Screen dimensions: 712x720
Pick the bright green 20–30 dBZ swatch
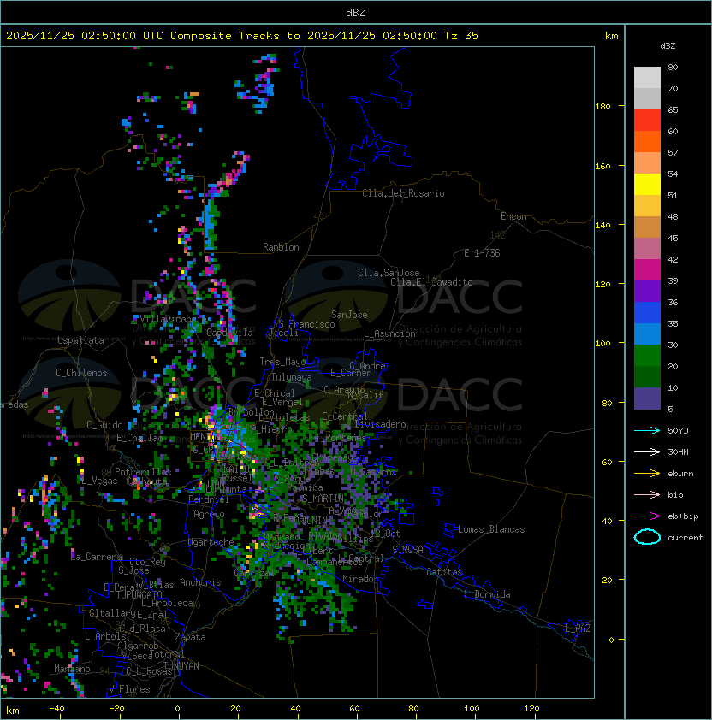[647, 356]
